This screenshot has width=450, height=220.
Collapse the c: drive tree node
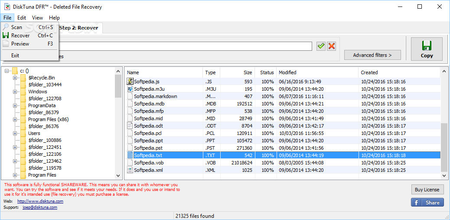point(7,71)
